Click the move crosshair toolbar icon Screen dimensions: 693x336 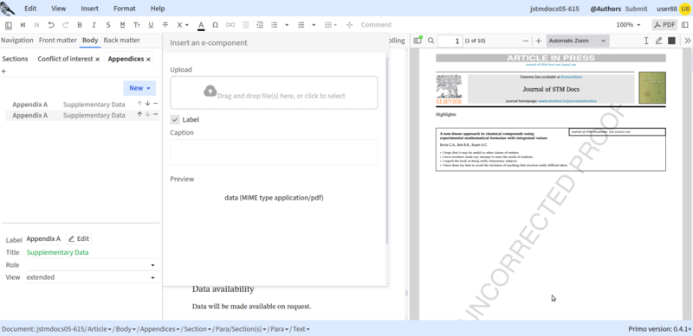[349, 25]
